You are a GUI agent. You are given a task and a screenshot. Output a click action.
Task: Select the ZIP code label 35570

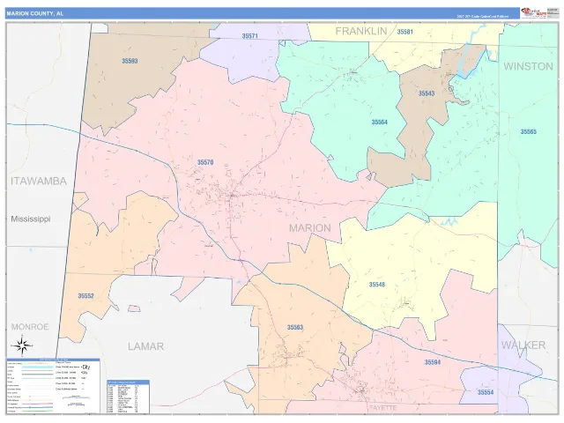[x=205, y=162]
